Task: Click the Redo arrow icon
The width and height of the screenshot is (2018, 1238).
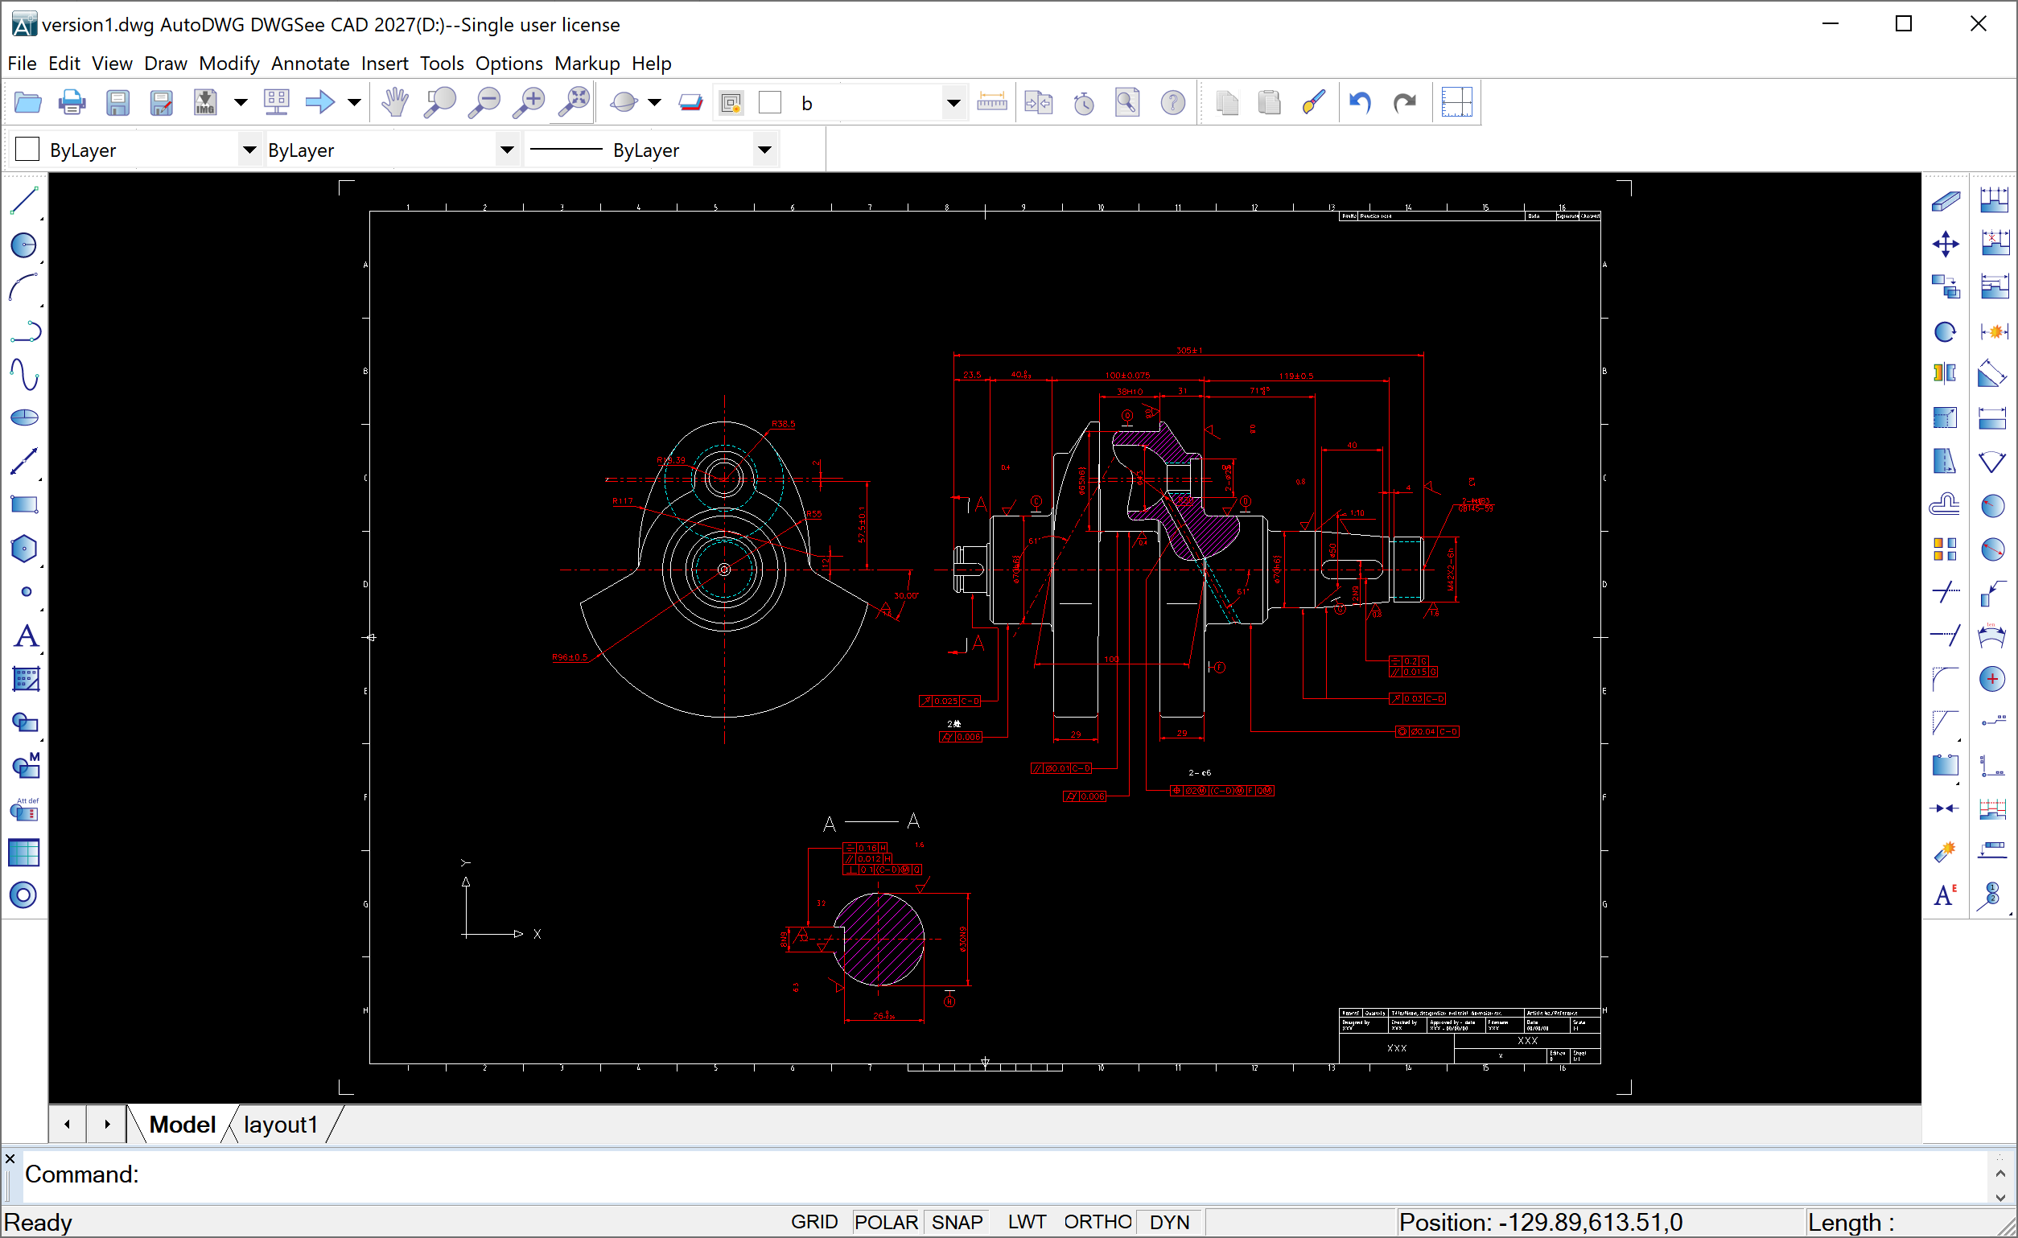Action: pos(1405,103)
